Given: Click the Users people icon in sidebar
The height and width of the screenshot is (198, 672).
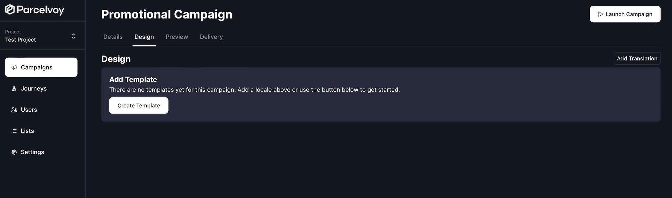Looking at the screenshot, I should tap(14, 110).
